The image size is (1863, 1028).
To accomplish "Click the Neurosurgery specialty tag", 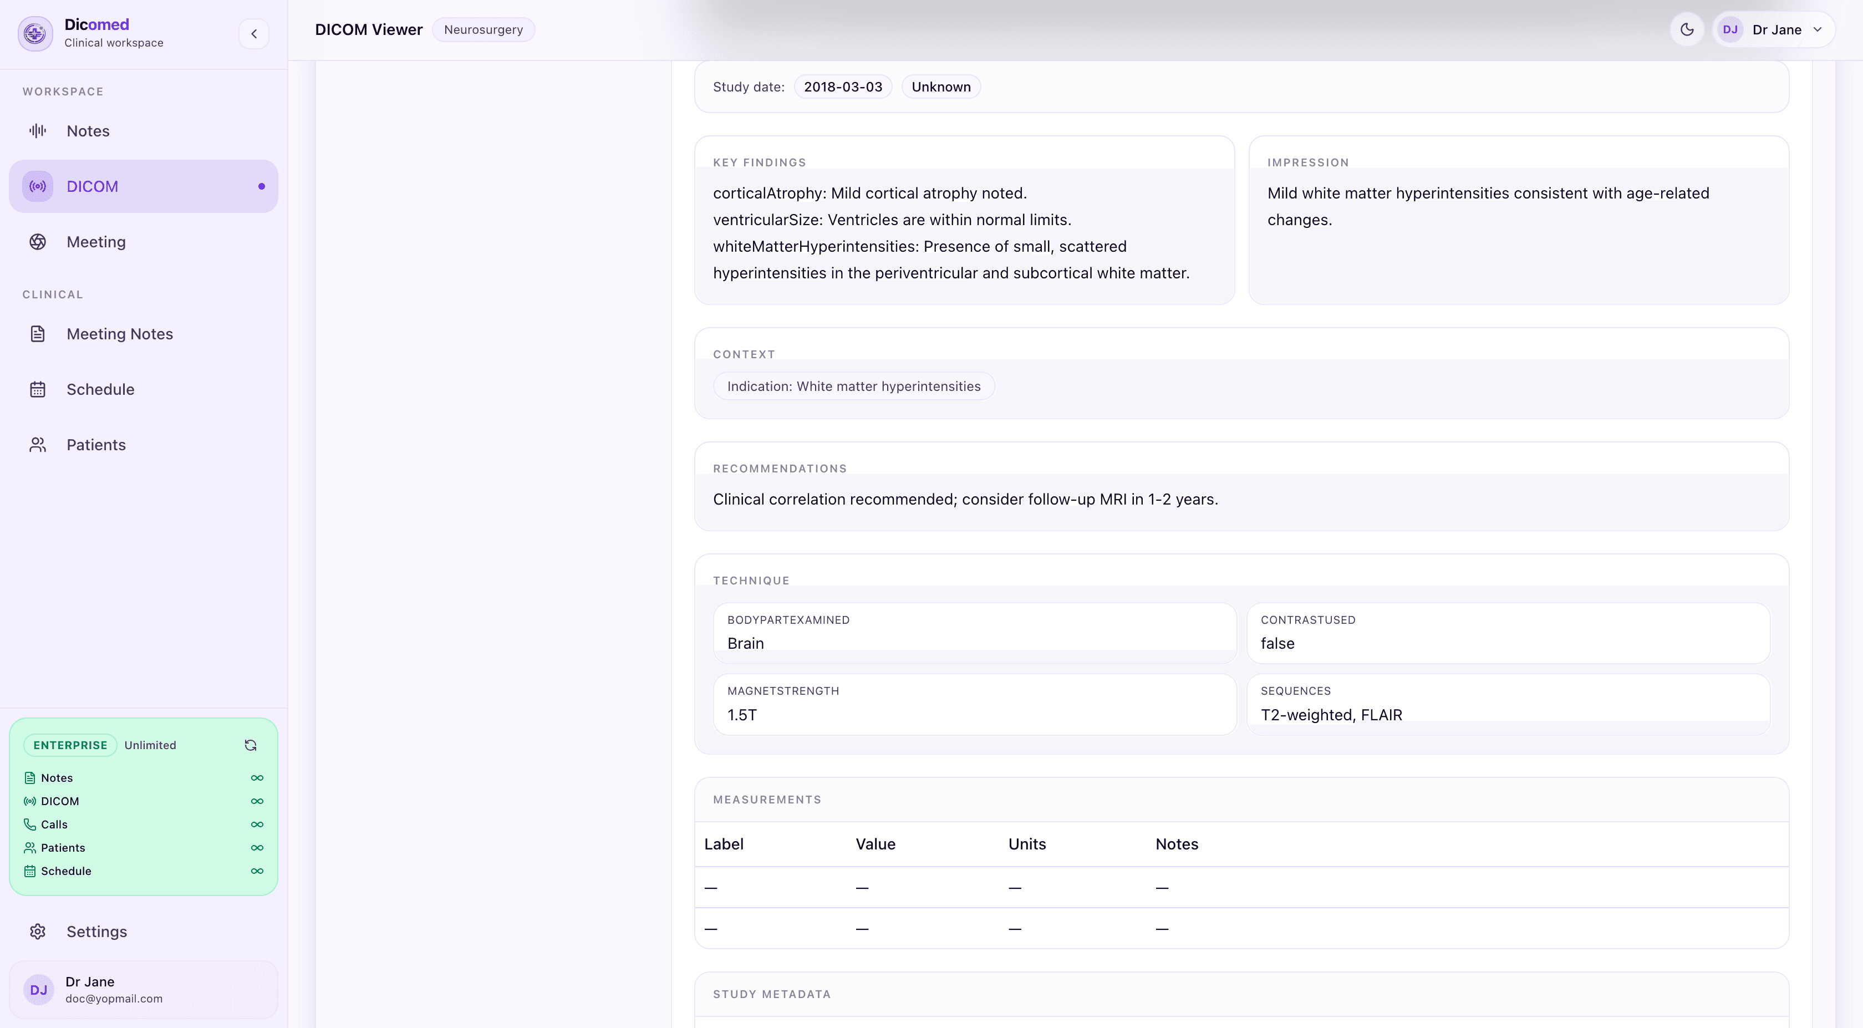I will click(x=483, y=29).
